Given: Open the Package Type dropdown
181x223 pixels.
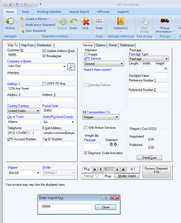Looking at the screenshot, I should pos(148,59).
